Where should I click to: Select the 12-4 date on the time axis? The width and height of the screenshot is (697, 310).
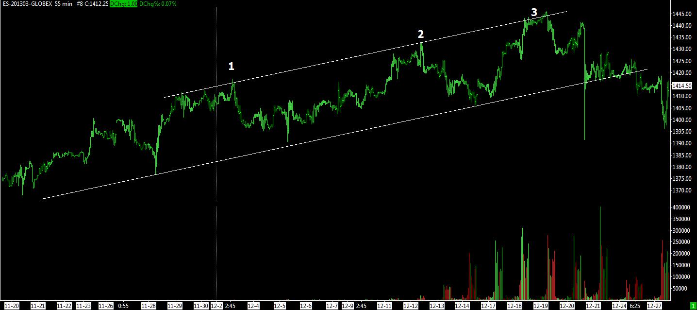pyautogui.click(x=253, y=306)
